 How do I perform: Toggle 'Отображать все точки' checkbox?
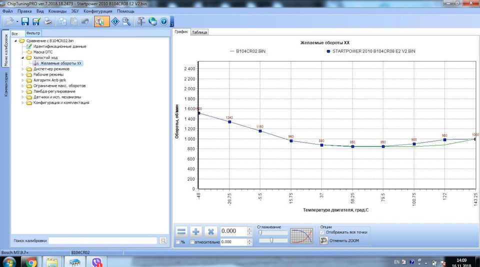(322, 232)
